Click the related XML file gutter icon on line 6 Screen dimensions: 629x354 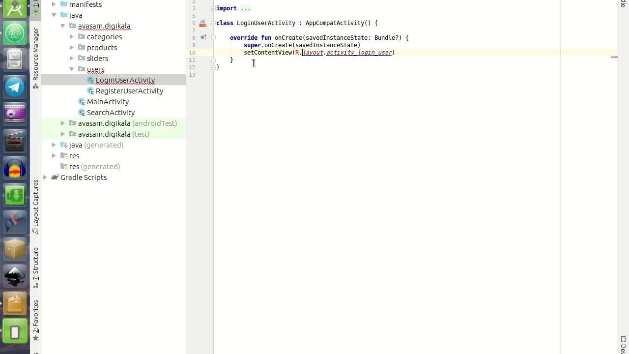[202, 23]
